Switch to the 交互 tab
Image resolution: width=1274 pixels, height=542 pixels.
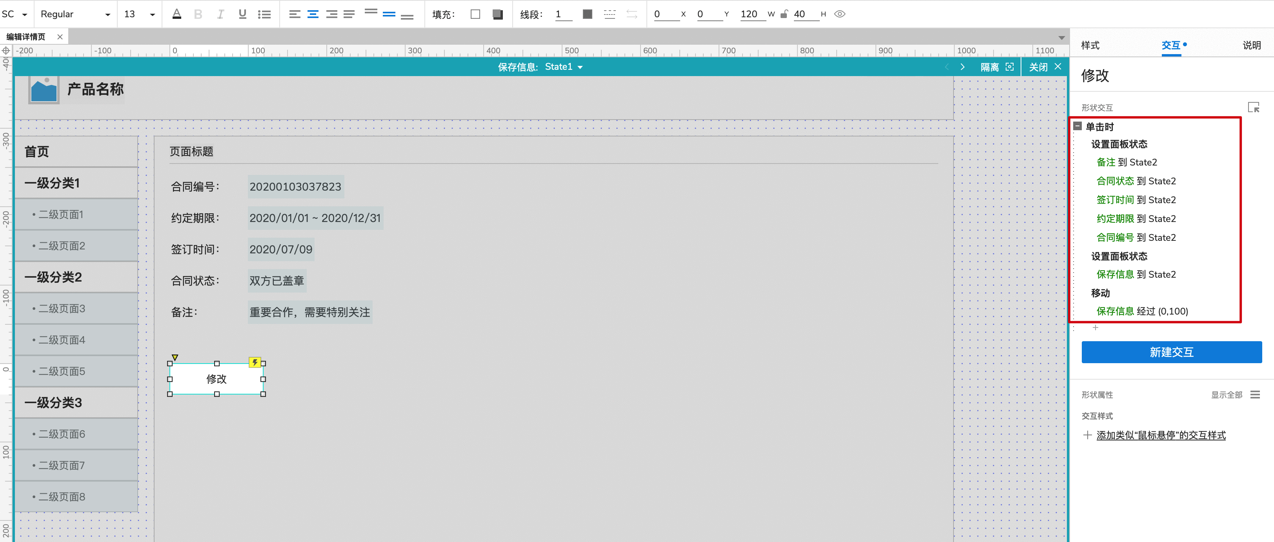click(1171, 45)
